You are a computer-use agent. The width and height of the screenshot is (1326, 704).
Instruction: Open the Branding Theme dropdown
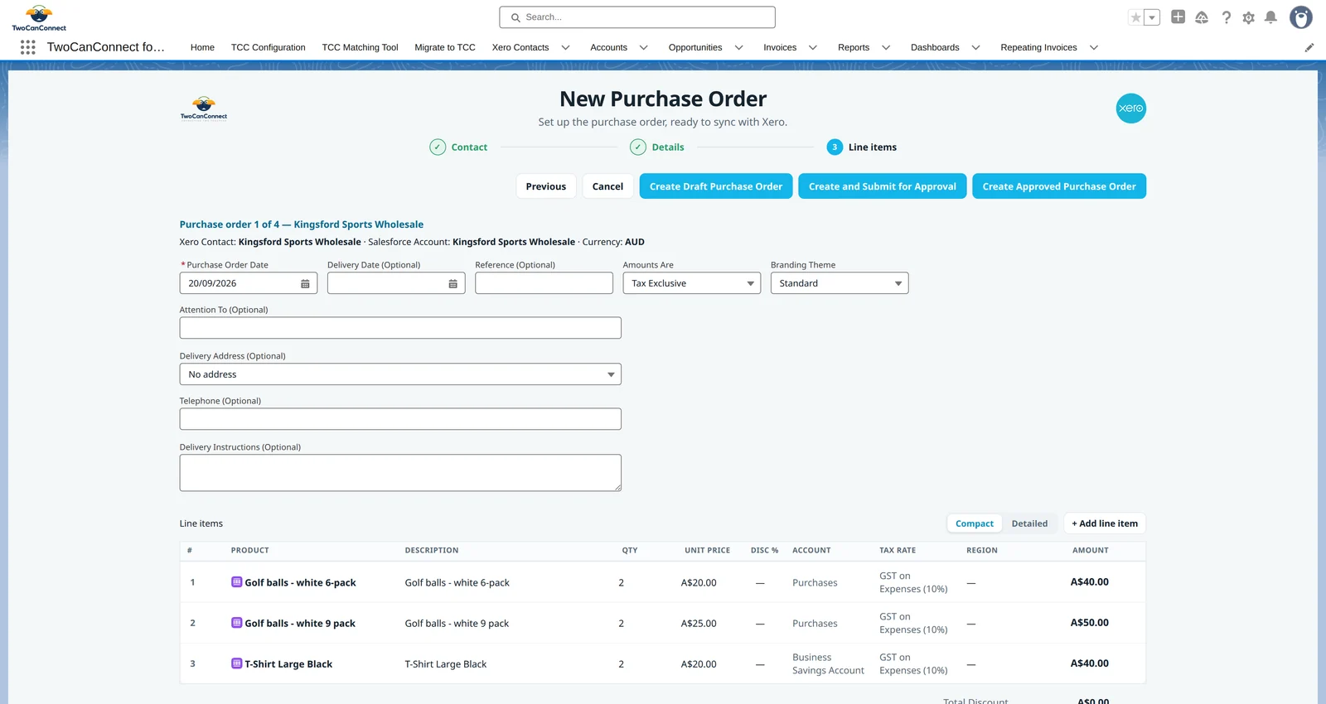point(840,283)
